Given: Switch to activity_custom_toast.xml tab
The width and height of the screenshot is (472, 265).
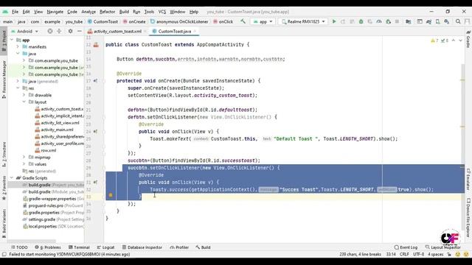Looking at the screenshot, I should (117, 31).
